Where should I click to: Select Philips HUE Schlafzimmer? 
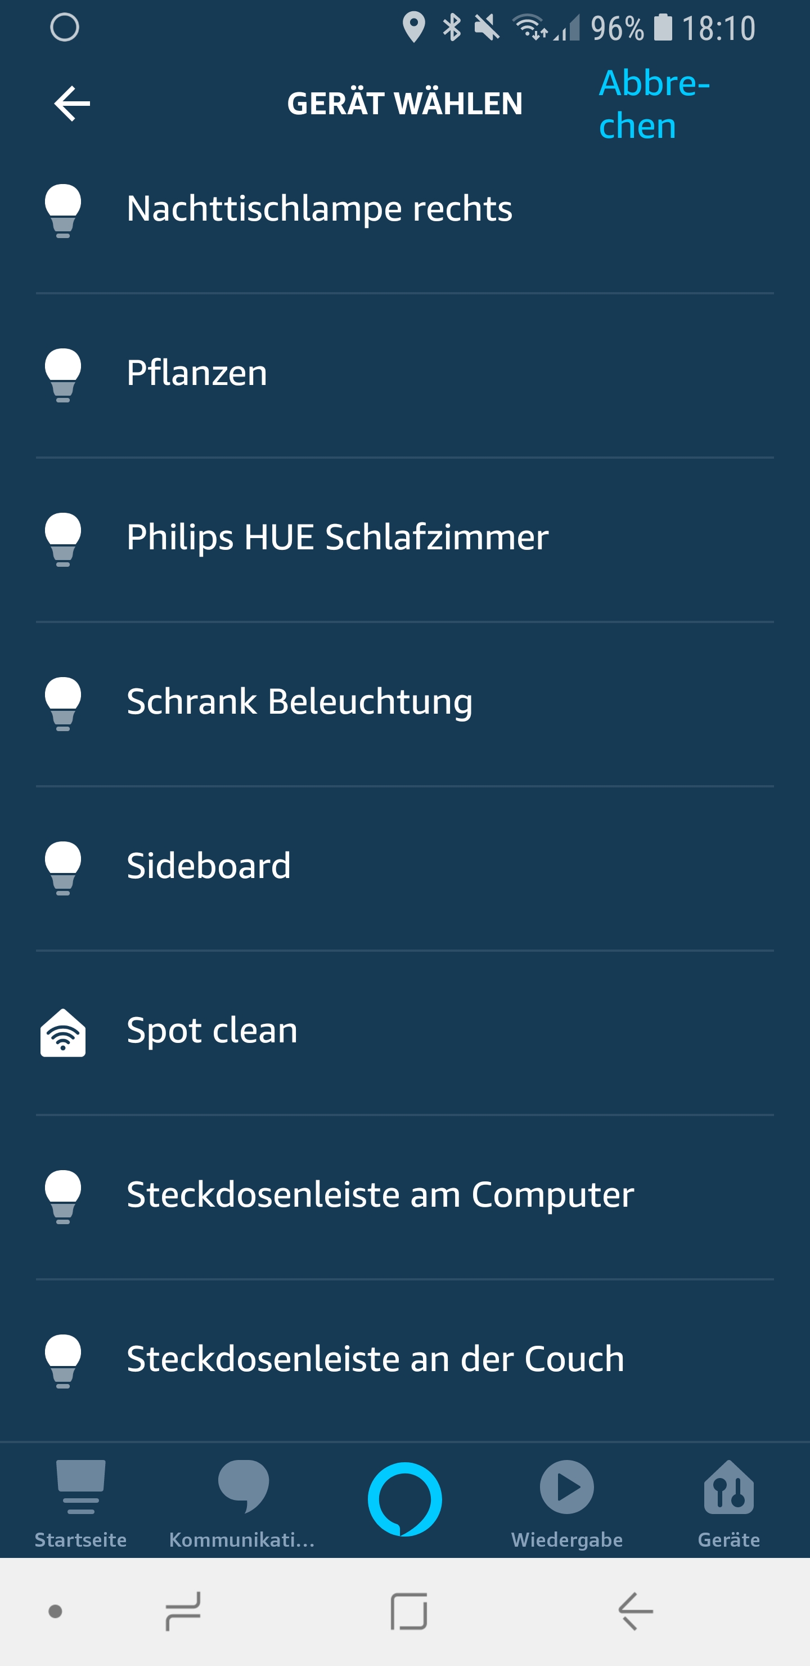pyautogui.click(x=337, y=538)
